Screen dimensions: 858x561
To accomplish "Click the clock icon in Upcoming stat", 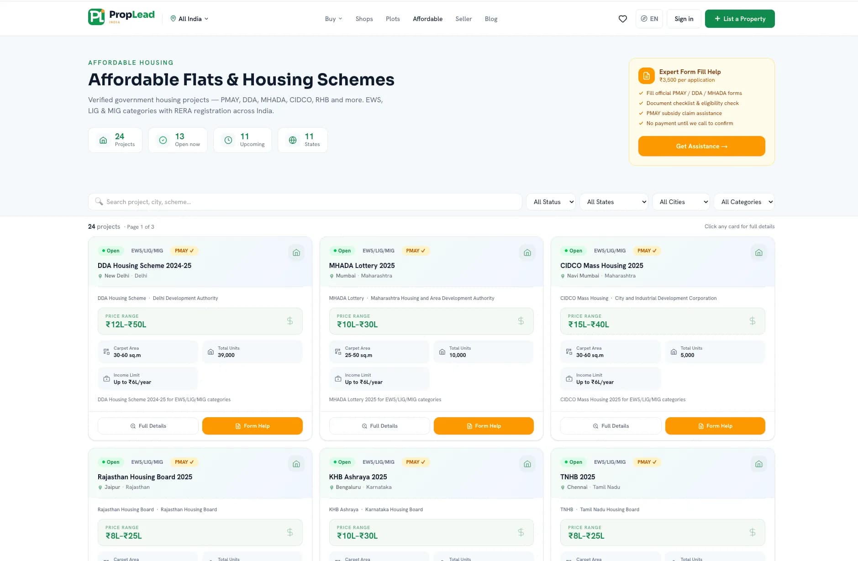I will [228, 140].
